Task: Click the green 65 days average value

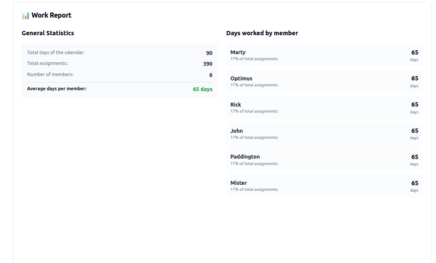Action: [x=203, y=89]
